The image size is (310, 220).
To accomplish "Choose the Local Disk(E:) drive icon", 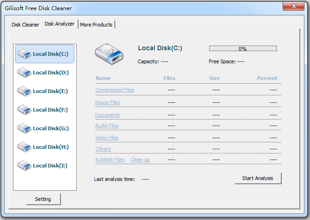I will point(24,91).
